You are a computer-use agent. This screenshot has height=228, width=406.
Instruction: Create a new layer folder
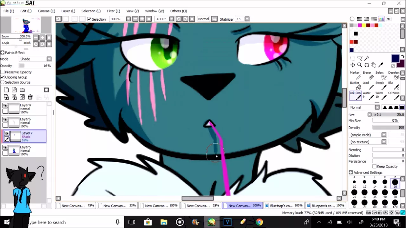22,90
